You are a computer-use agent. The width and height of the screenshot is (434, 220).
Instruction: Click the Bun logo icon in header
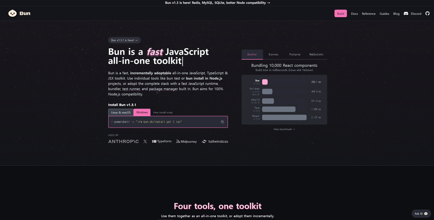pyautogui.click(x=13, y=13)
